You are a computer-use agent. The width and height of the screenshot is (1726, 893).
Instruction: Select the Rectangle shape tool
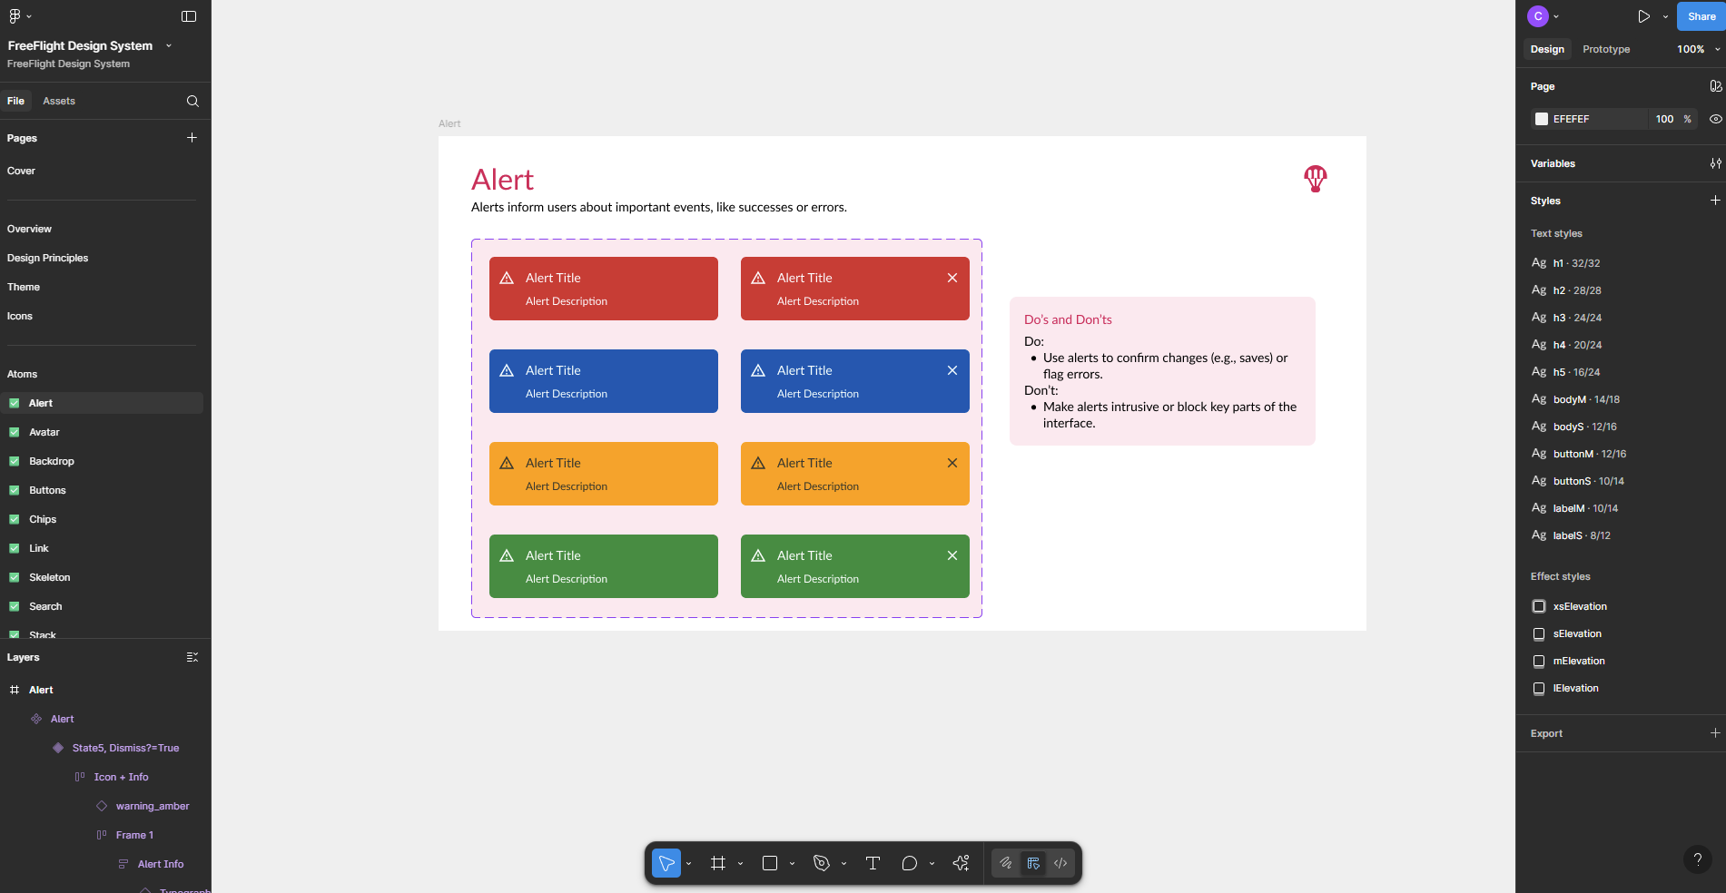[x=770, y=863]
